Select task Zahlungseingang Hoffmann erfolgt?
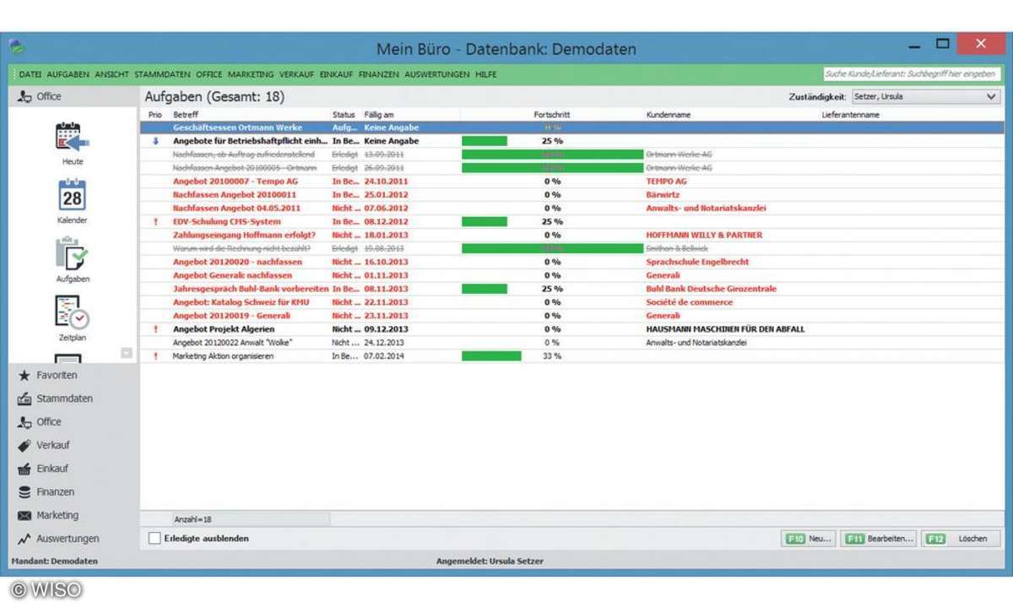Image resolution: width=1013 pixels, height=608 pixels. pos(244,235)
